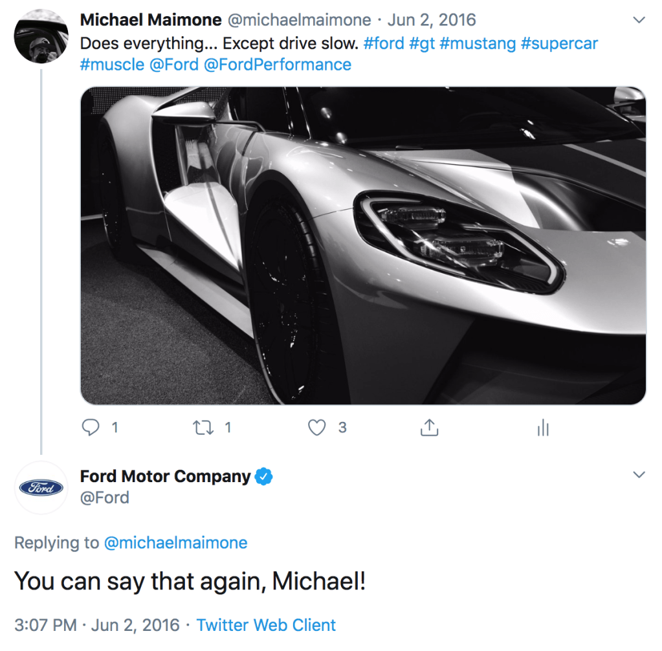Open the Ford logo profile avatar
This screenshot has height=651, width=662.
coord(41,487)
